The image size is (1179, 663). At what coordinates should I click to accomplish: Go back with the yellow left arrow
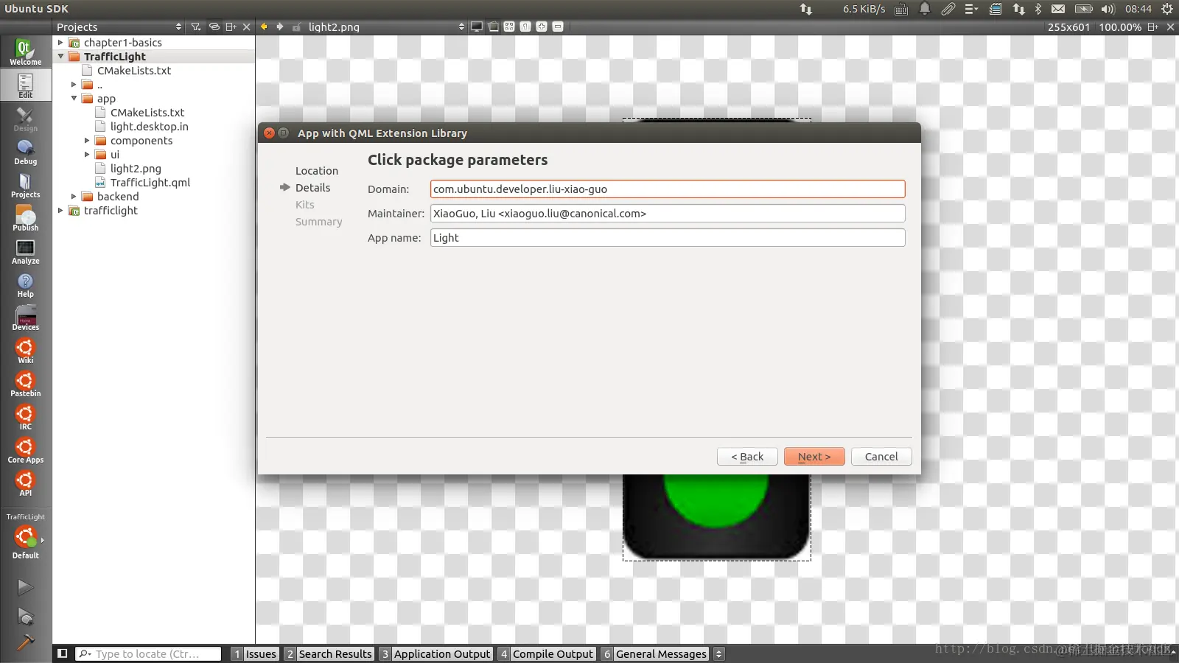point(264,27)
